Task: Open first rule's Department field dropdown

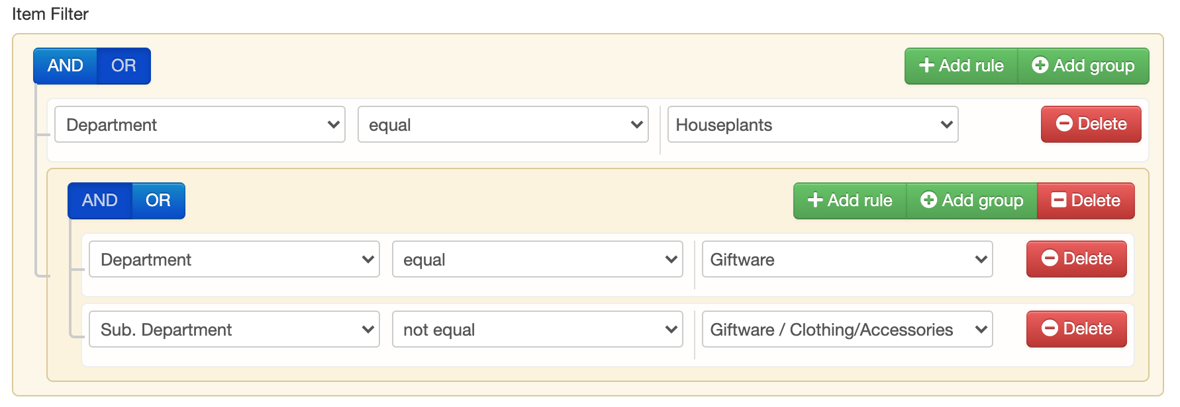Action: point(199,125)
